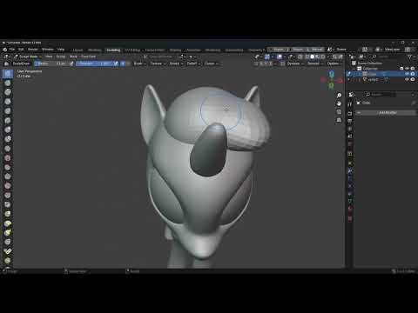Hide the selected Cube object
The height and width of the screenshot is (313, 418).
407,74
